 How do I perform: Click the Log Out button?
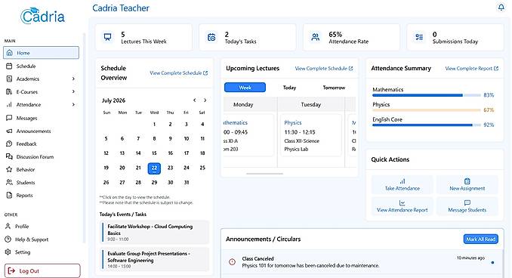pyautogui.click(x=42, y=270)
